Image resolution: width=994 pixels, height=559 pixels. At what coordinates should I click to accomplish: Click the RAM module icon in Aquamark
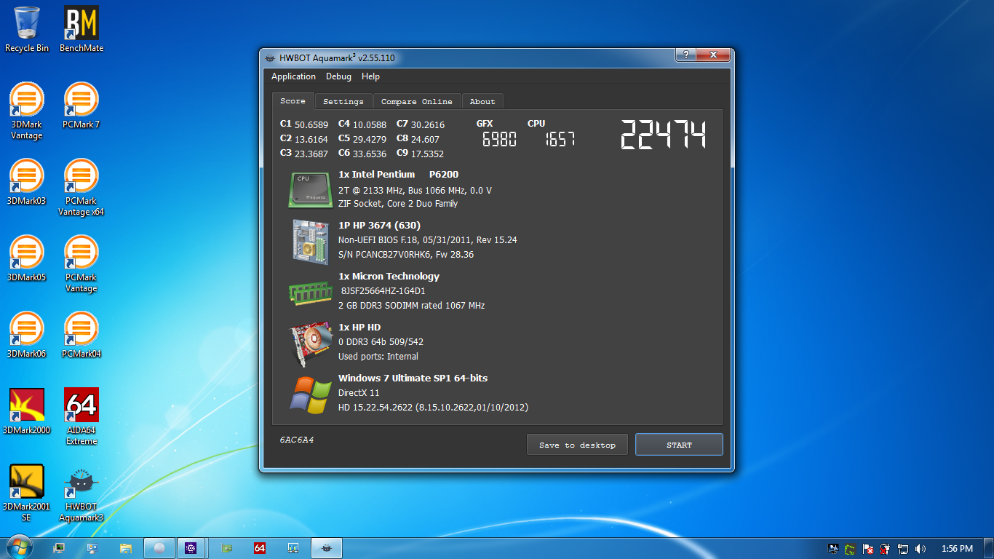pyautogui.click(x=311, y=293)
